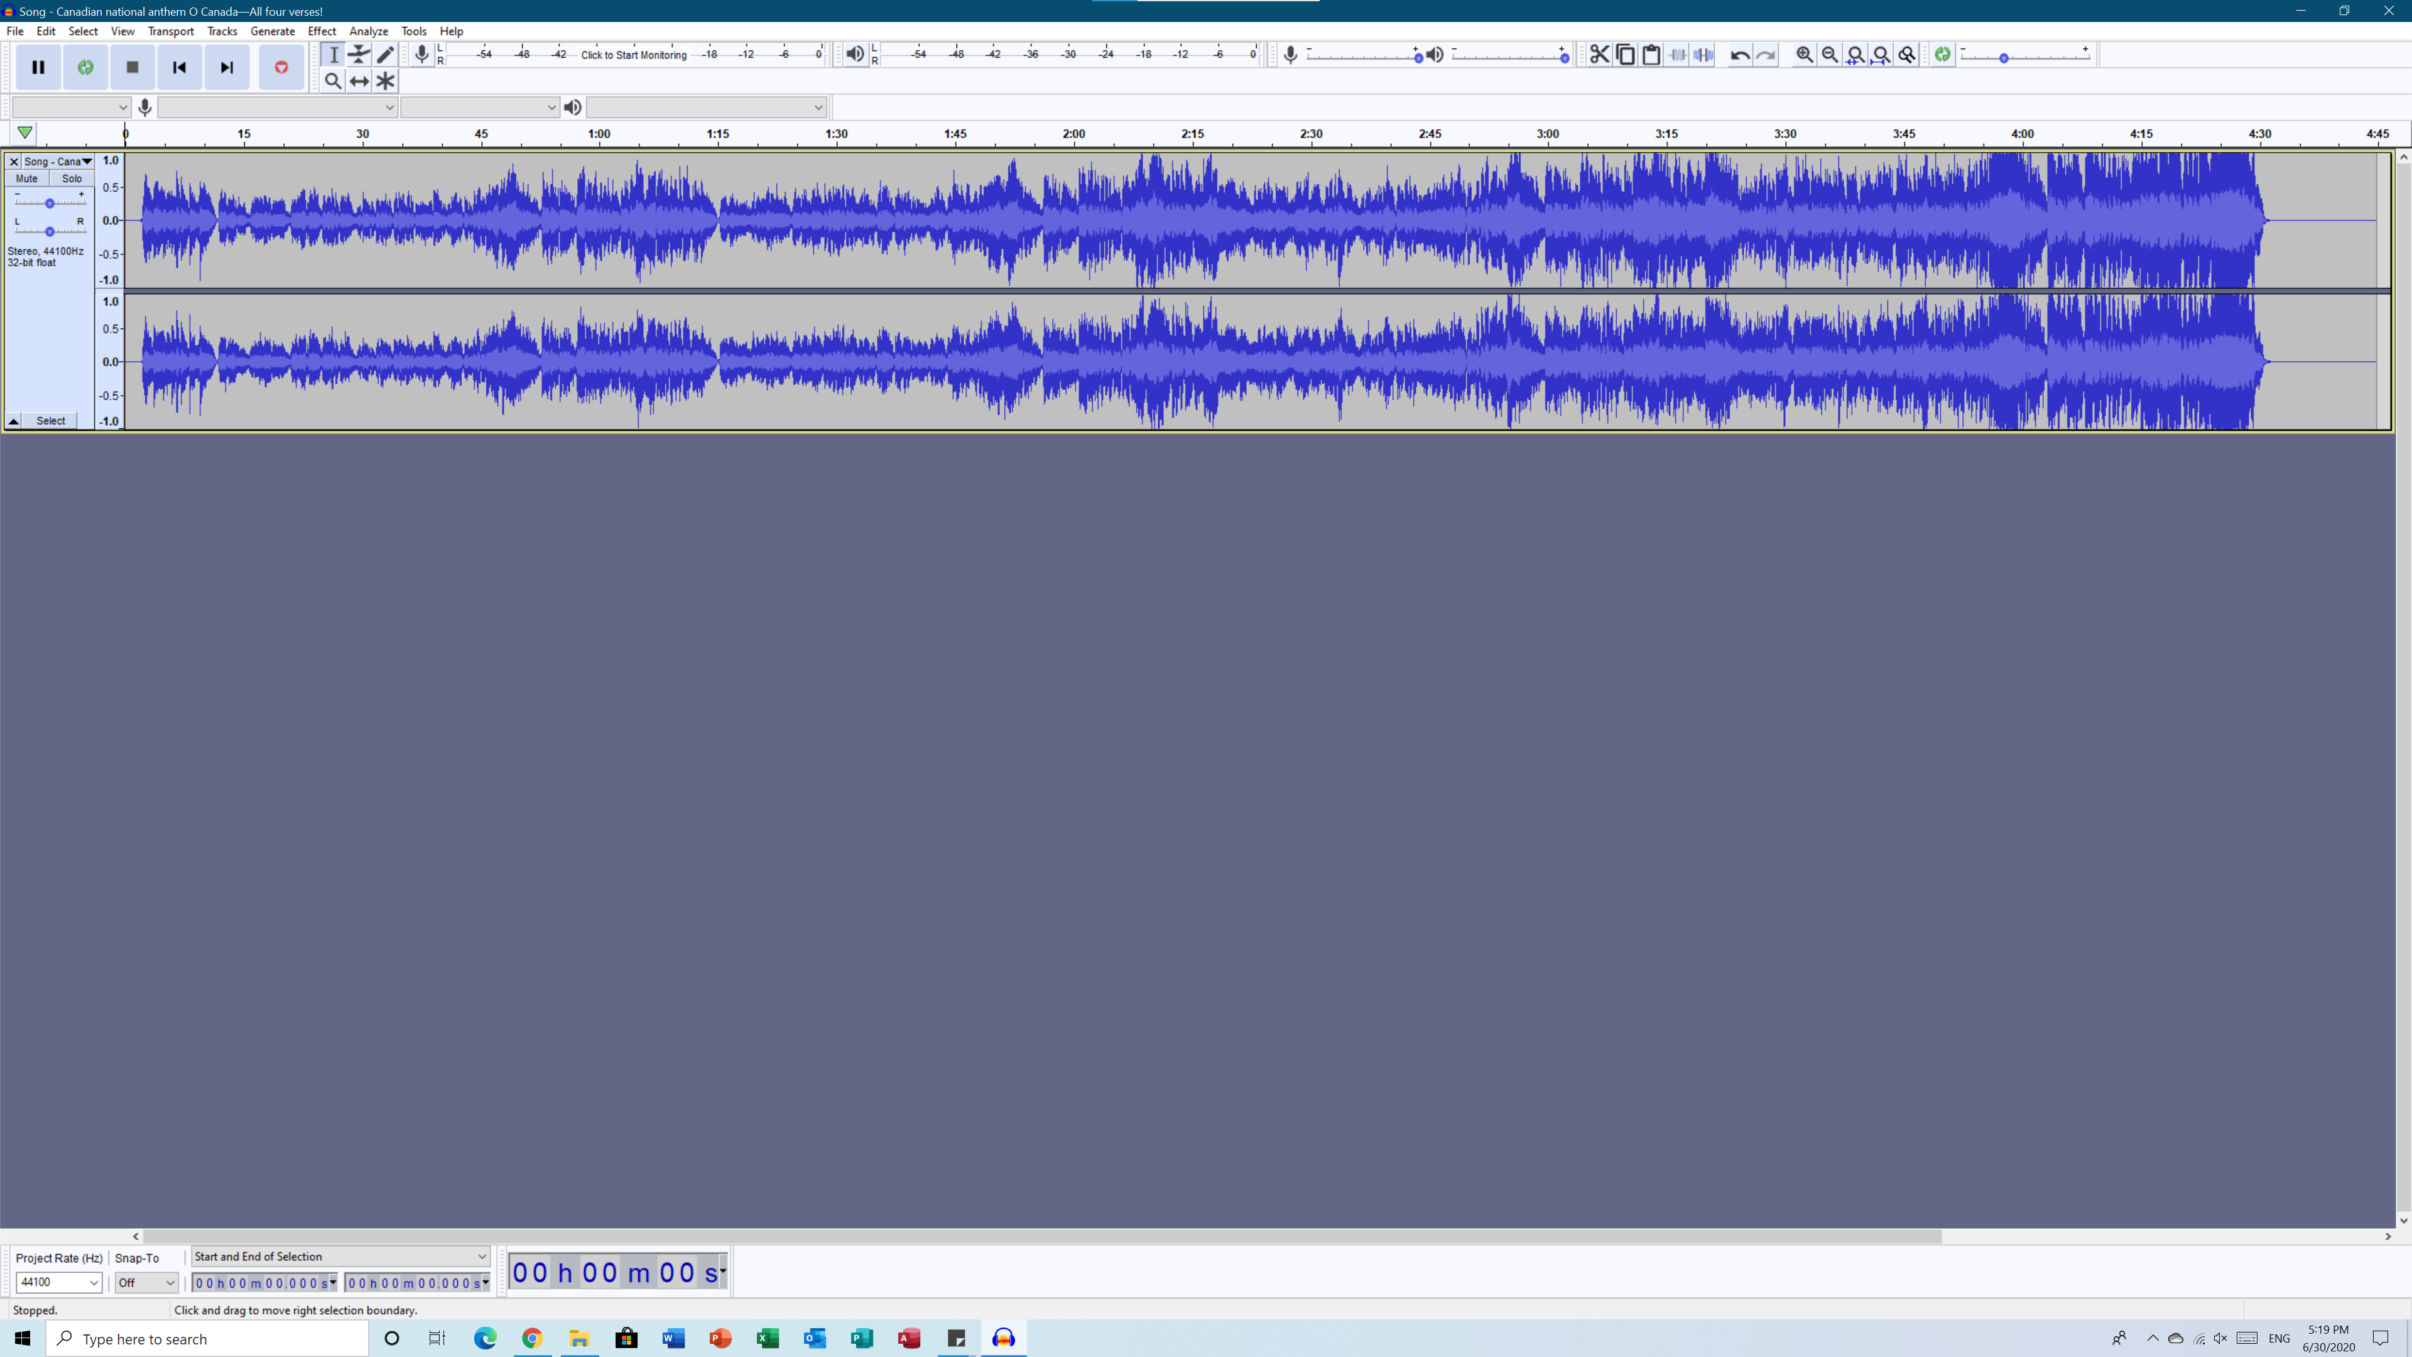Viewport: 2412px width, 1357px height.
Task: Open the Transport menu
Action: 170,31
